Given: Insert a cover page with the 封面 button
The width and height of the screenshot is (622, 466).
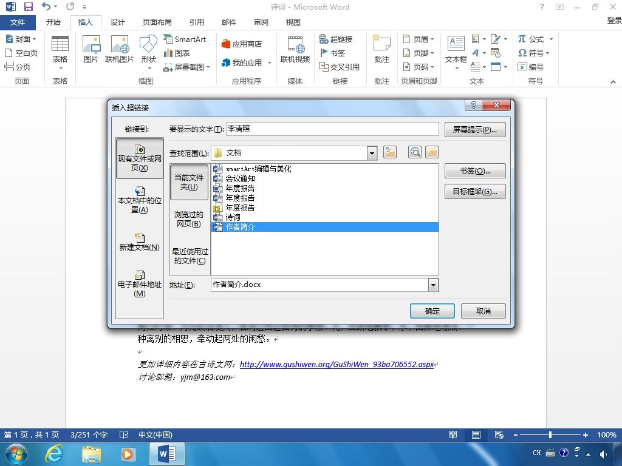Looking at the screenshot, I should pyautogui.click(x=21, y=39).
